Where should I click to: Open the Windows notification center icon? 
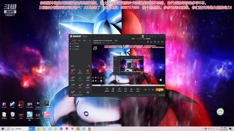point(230,129)
